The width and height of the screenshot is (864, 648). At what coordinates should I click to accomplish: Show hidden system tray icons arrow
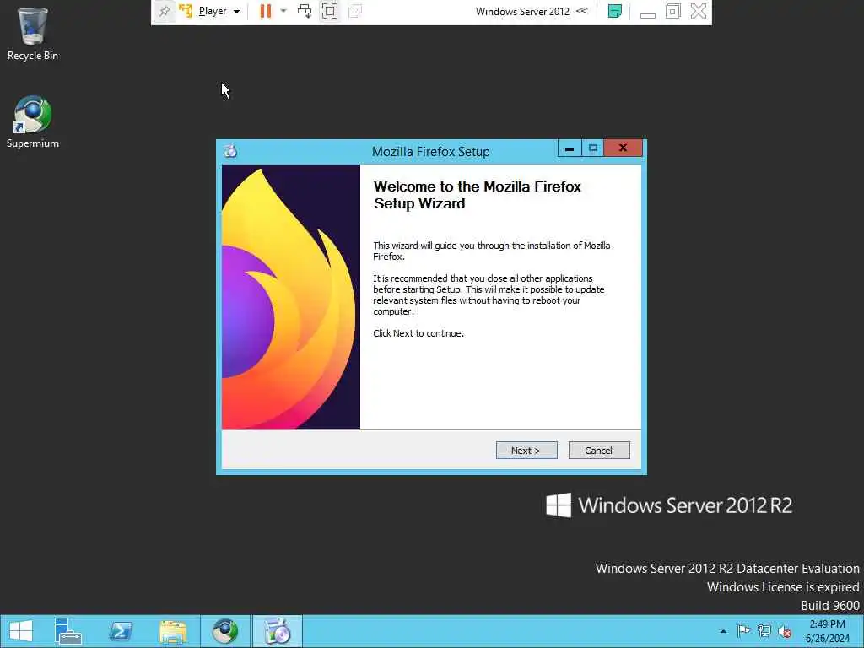click(x=723, y=631)
